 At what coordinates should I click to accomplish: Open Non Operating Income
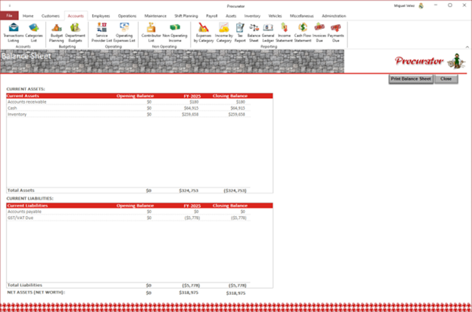[175, 31]
